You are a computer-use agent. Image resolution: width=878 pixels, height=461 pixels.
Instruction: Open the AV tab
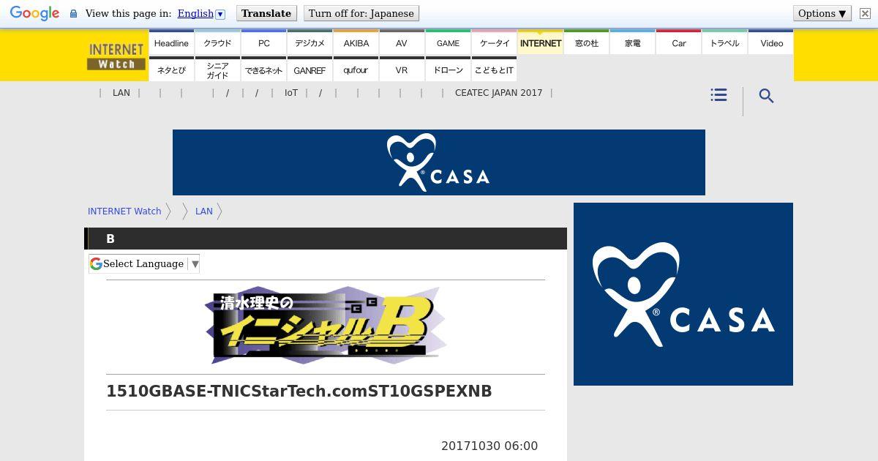click(x=402, y=42)
